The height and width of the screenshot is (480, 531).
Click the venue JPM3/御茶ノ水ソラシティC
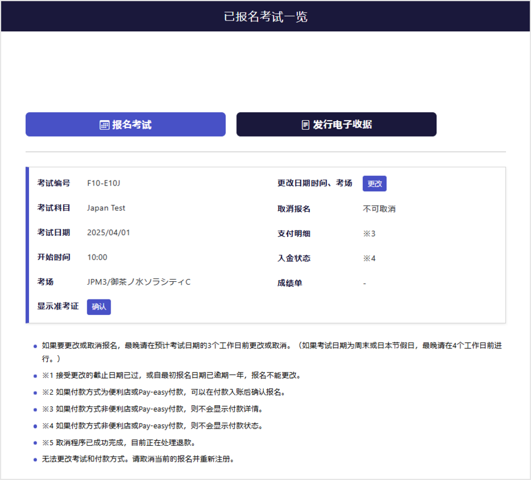[139, 282]
